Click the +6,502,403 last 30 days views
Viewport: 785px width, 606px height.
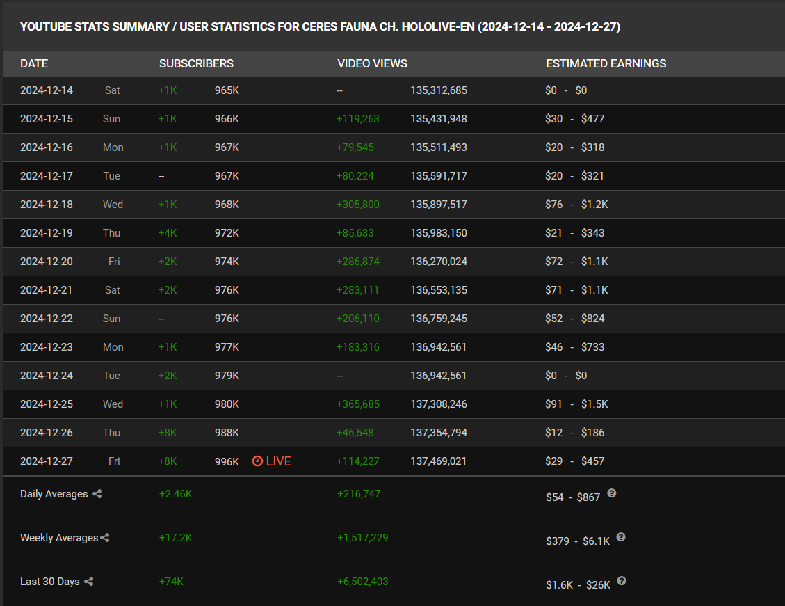pos(362,582)
